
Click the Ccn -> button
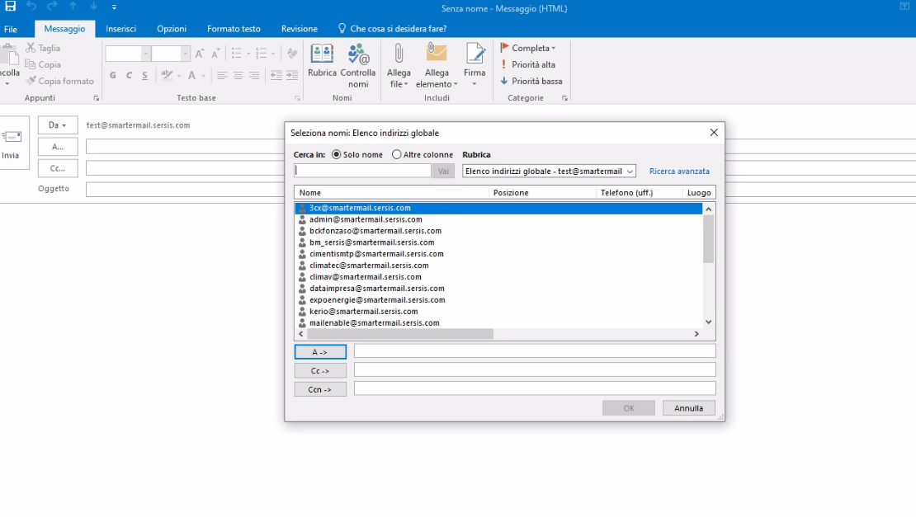(320, 390)
